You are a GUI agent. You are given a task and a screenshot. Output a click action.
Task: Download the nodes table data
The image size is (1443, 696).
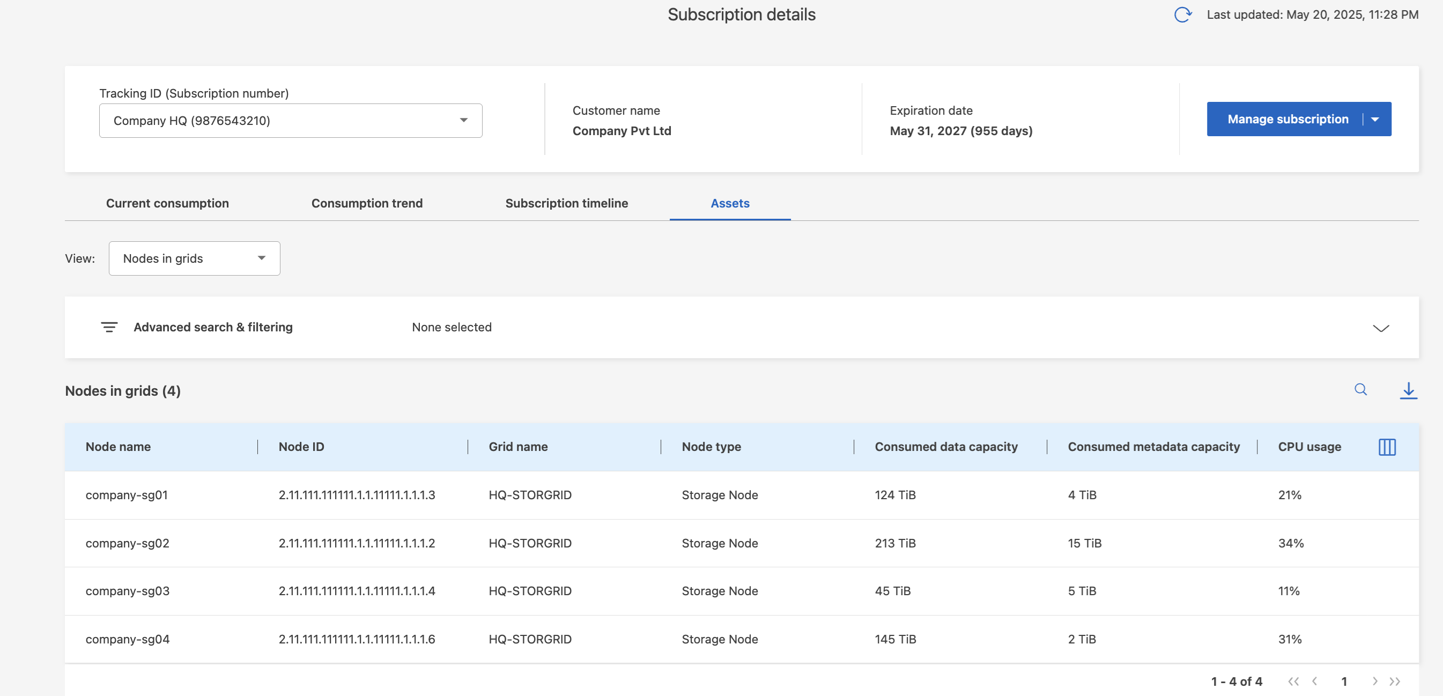[1408, 390]
